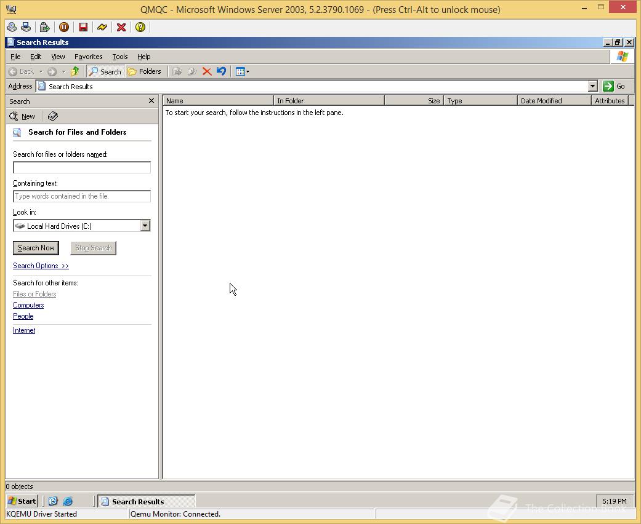The width and height of the screenshot is (641, 524).
Task: Pause the virtual machine with orange pause icon
Action: pos(64,27)
